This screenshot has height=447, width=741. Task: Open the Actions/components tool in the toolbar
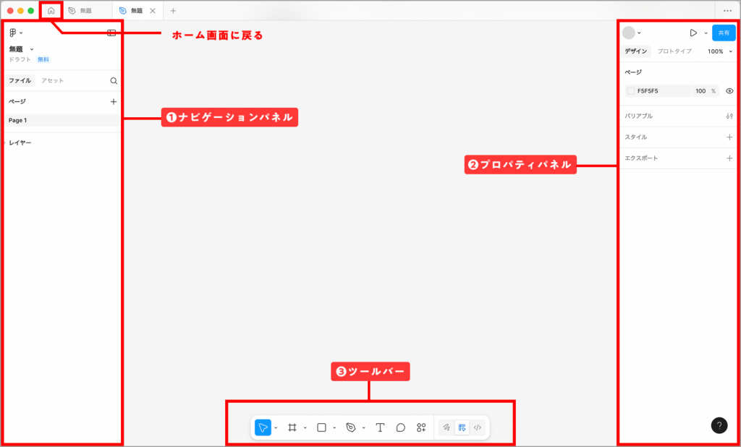click(421, 427)
